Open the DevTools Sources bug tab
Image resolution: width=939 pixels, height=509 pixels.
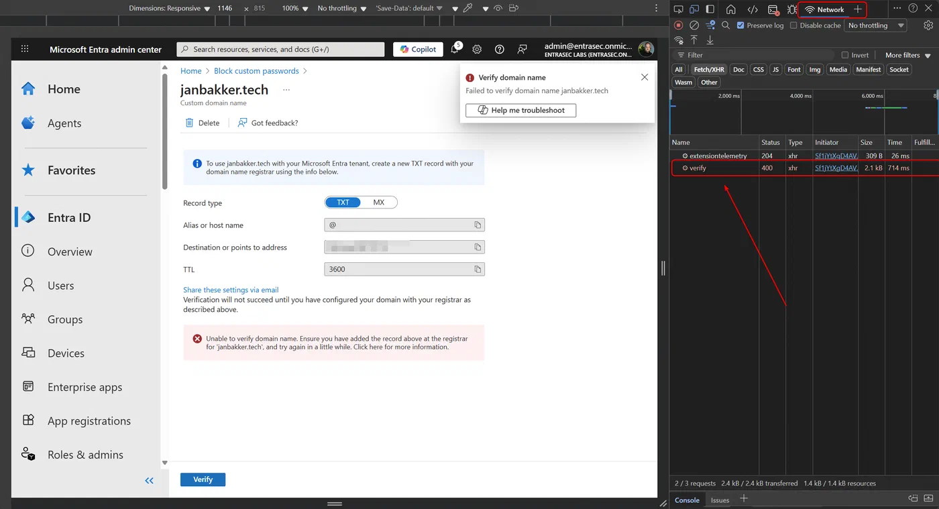[x=792, y=9]
